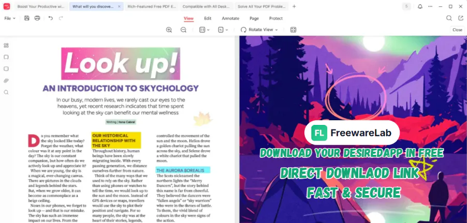Click the 'FAST & SECURE' text
This screenshot has width=467, height=223.
pyautogui.click(x=354, y=193)
